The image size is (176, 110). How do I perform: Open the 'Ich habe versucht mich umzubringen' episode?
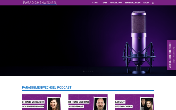[x=42, y=102]
